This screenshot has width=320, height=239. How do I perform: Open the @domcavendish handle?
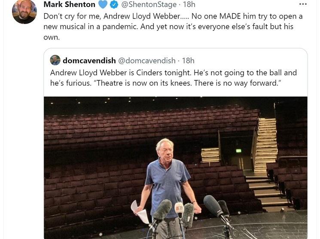[x=147, y=61]
